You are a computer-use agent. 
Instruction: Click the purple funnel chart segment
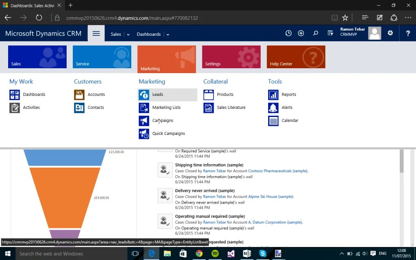[x=65, y=234]
